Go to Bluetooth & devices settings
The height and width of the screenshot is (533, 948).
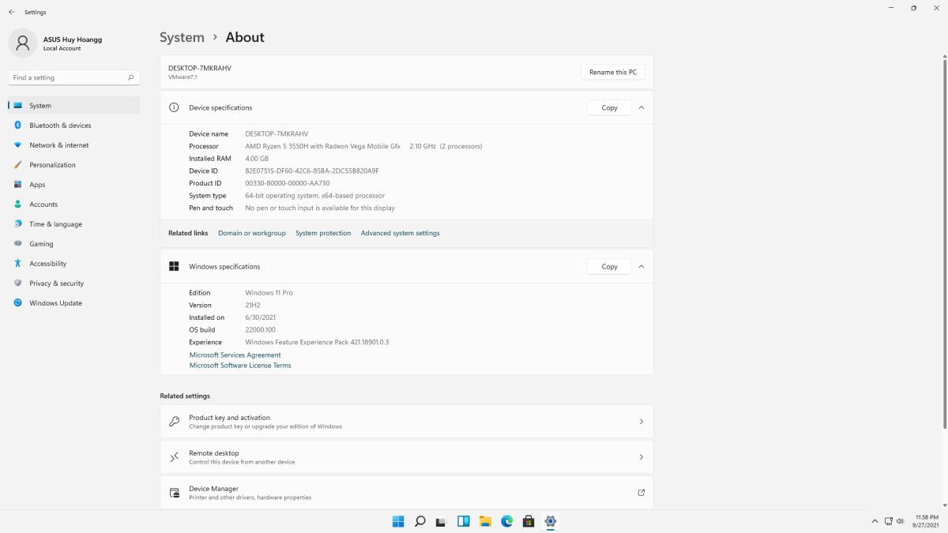coord(74,126)
